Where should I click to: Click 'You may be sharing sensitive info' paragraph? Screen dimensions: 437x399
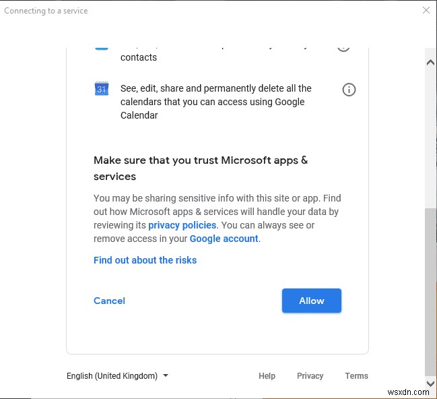coord(217,218)
